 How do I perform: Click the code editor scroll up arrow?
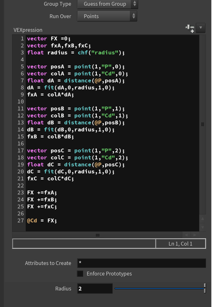click(203, 219)
